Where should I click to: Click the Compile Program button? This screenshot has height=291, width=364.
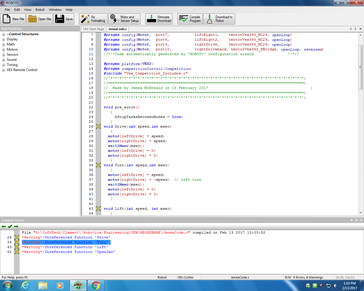click(190, 19)
